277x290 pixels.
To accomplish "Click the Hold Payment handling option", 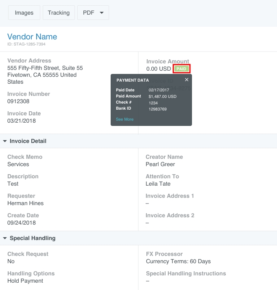I will click(25, 281).
